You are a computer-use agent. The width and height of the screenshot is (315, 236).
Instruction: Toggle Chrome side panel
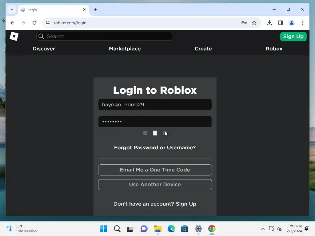point(281,23)
